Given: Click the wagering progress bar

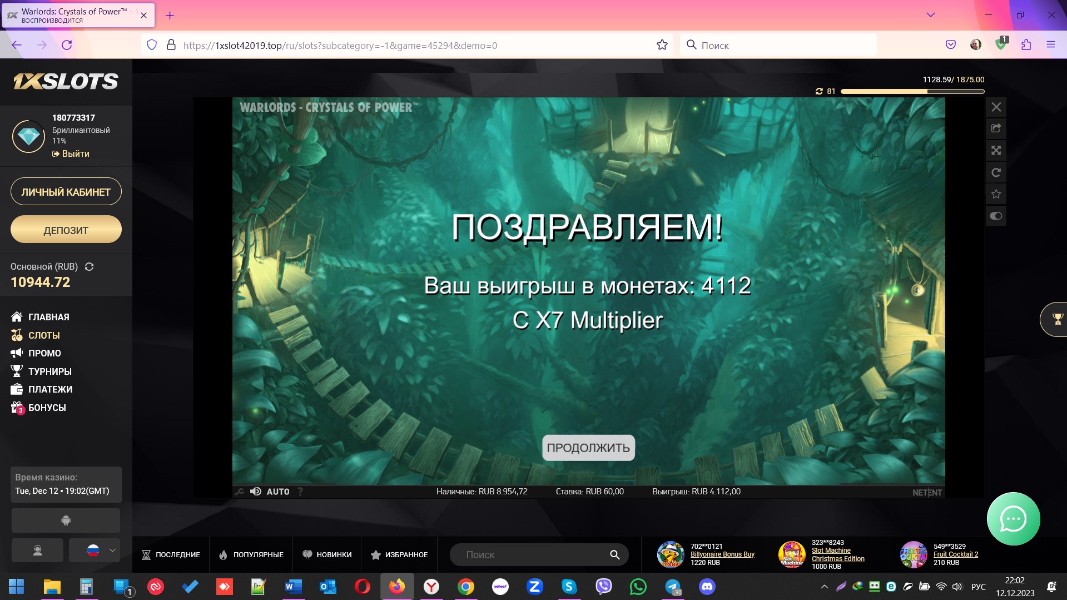Looking at the screenshot, I should pos(912,91).
